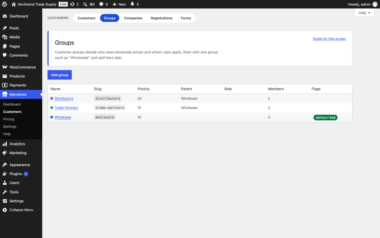Click the distributors slug text
Screen dimensions: 380x238
pos(108,98)
